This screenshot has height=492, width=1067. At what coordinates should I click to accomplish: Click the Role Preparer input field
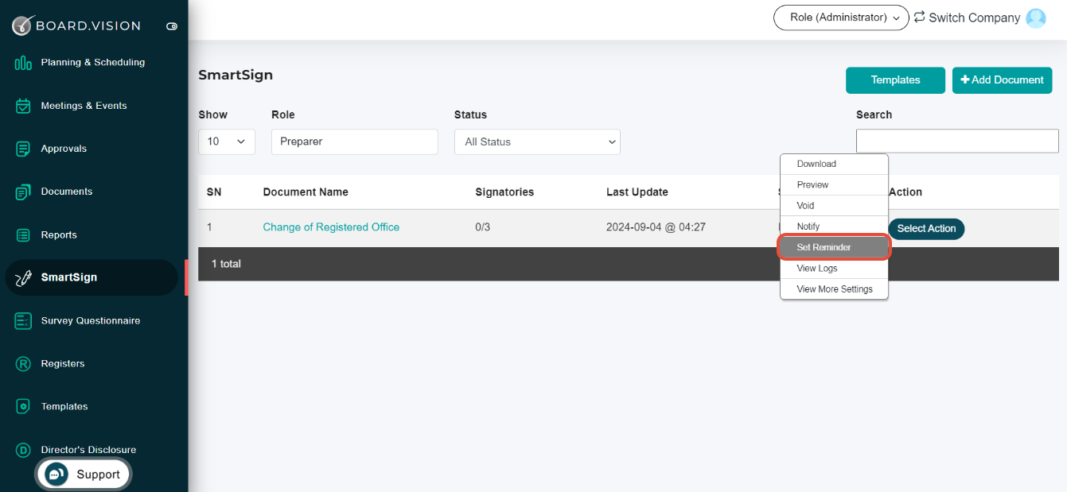pos(354,141)
